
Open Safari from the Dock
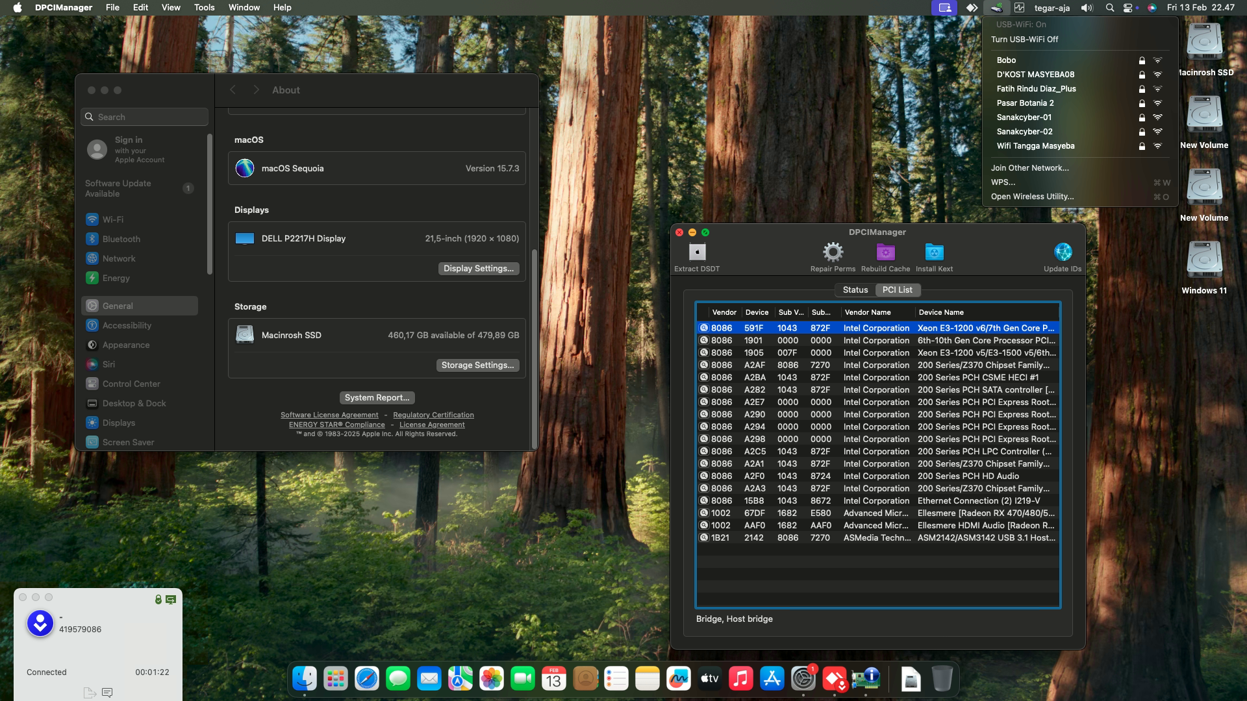coord(367,679)
